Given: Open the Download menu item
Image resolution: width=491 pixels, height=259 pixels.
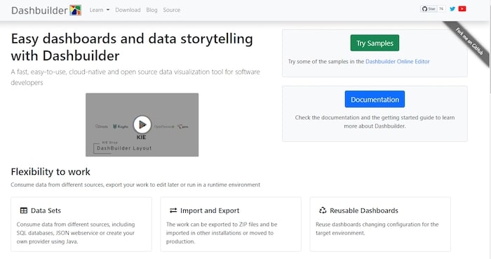Looking at the screenshot, I should coord(128,10).
